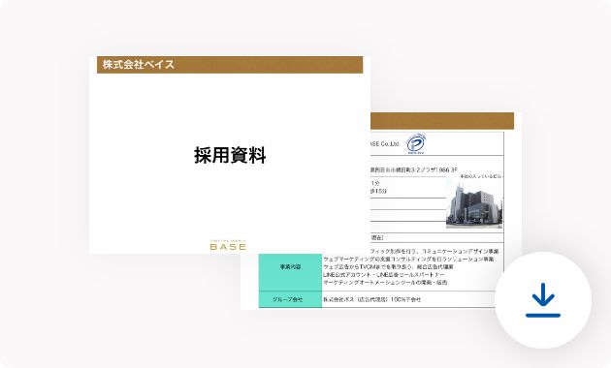Click the 採用資料 title text
This screenshot has height=368, width=611.
tap(230, 155)
